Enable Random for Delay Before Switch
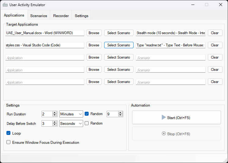This screenshot has height=163, width=228. [x=87, y=123]
